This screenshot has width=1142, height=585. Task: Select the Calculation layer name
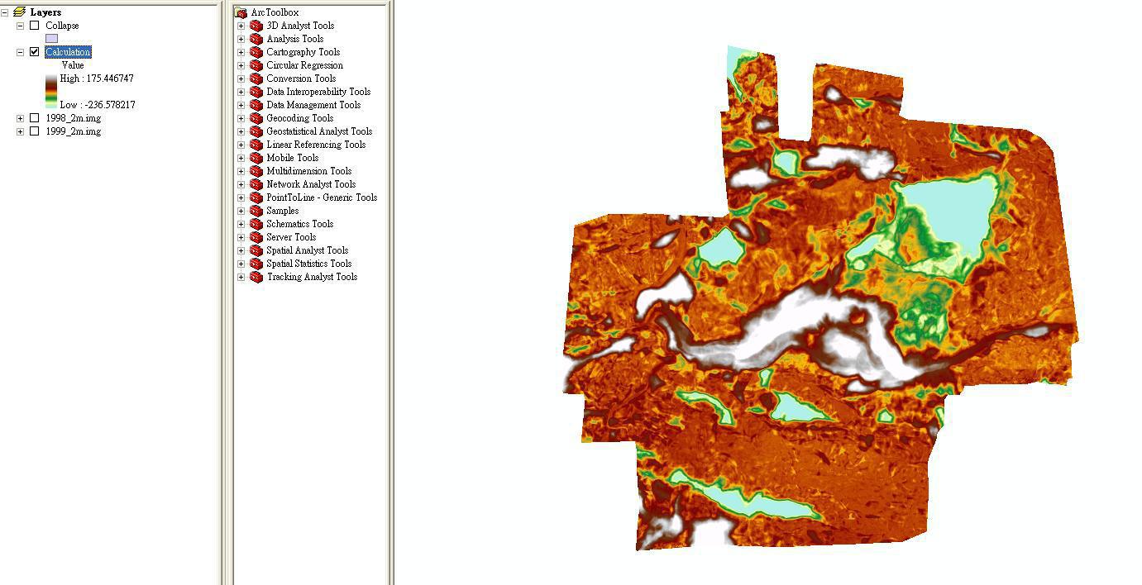pos(68,52)
